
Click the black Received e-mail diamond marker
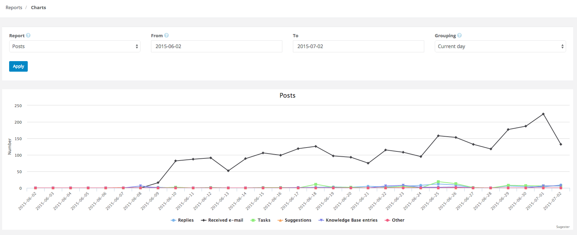(203, 220)
